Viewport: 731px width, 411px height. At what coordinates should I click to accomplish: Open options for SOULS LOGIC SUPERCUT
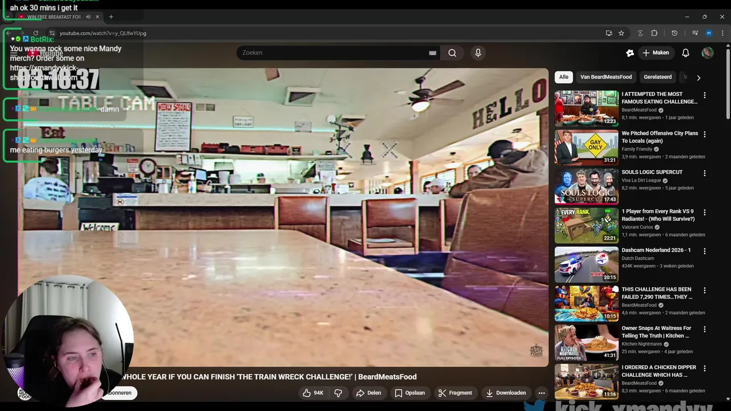[705, 173]
